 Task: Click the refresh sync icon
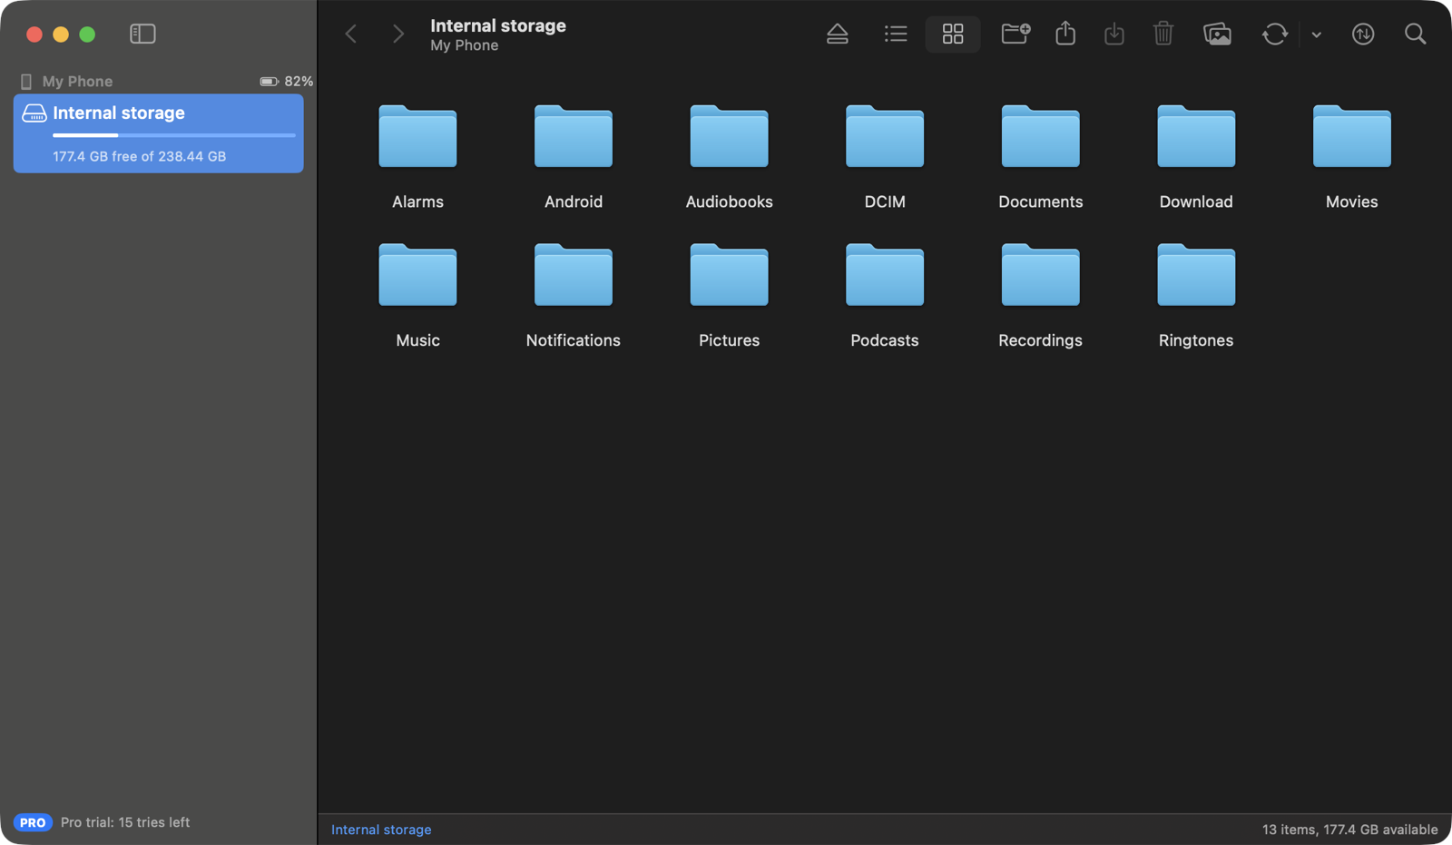click(1275, 34)
